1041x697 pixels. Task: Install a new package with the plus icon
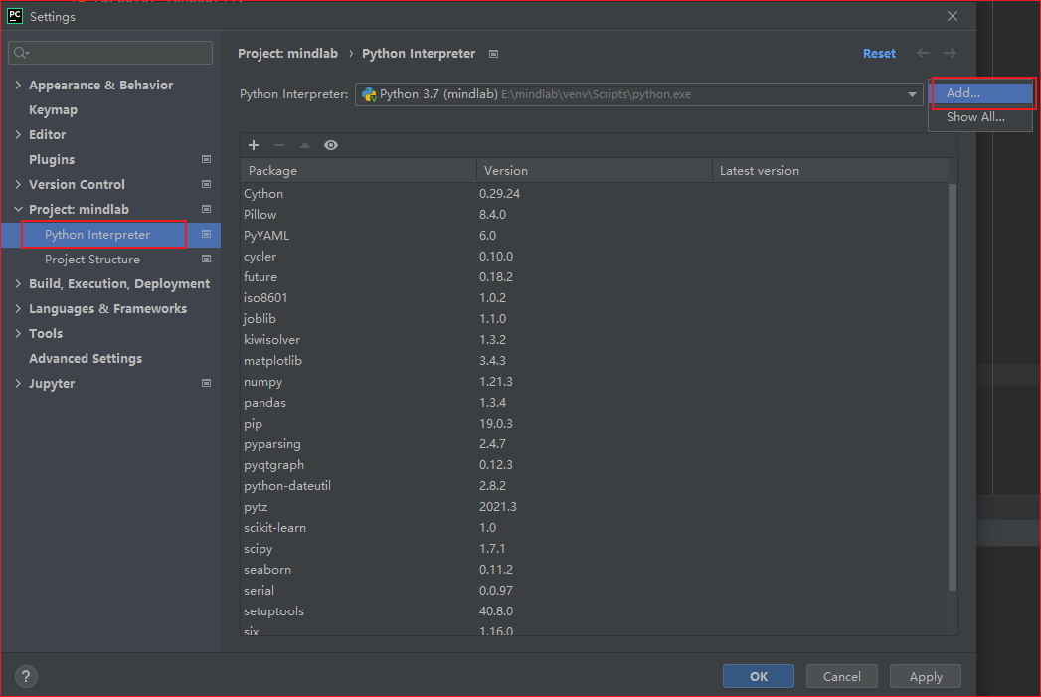tap(254, 145)
